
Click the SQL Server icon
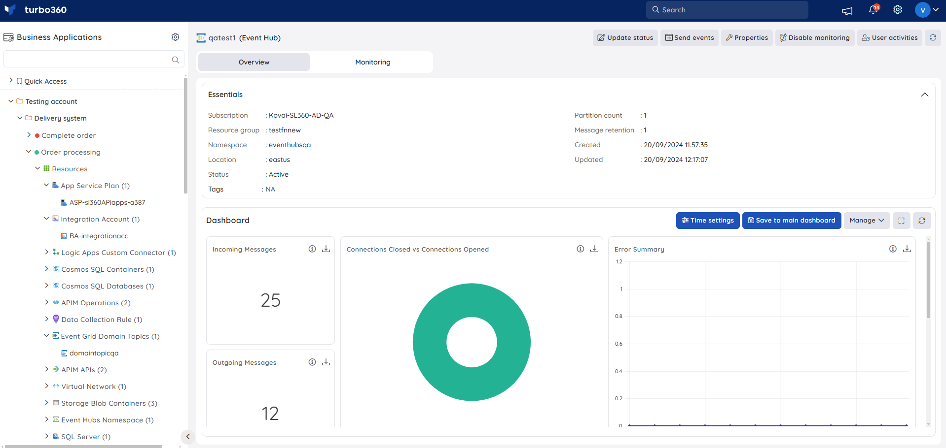[x=56, y=436]
